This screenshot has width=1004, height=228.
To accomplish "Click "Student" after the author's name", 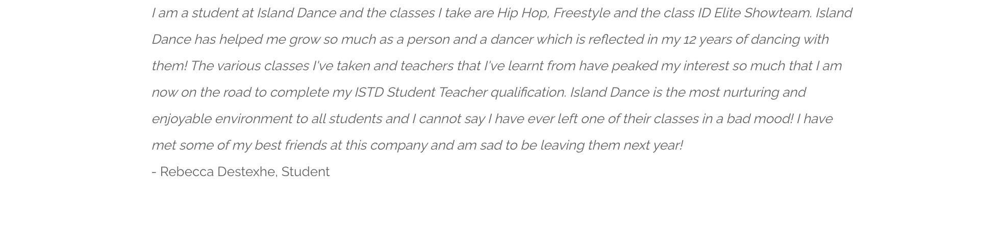I will (306, 172).
